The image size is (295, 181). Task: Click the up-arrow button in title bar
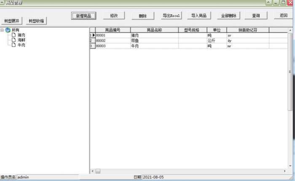[x=269, y=3]
